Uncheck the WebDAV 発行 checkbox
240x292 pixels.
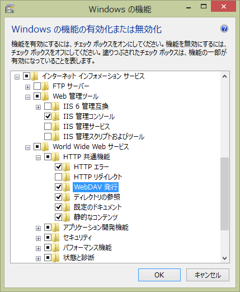pyautogui.click(x=58, y=187)
